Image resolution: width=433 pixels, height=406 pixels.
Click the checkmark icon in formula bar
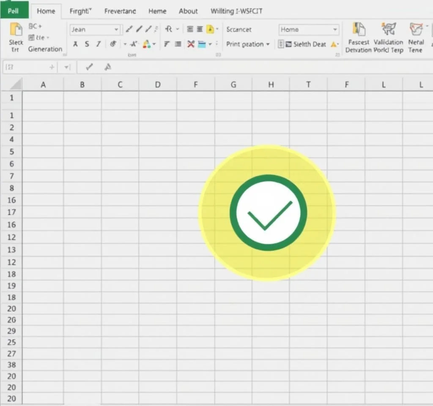tap(89, 67)
